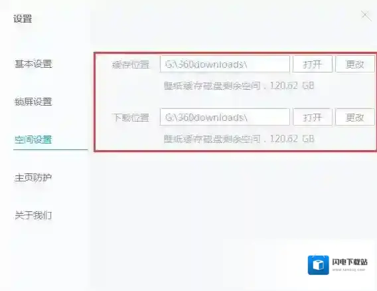The height and width of the screenshot is (291, 377).
Task: Close the settings window with the X
Action: pos(366,16)
